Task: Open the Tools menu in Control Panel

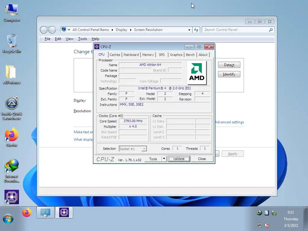Action: (82, 39)
